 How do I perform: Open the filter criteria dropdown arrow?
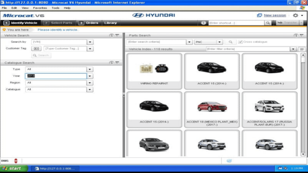[x=293, y=49]
